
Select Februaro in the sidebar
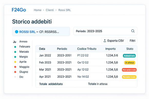coord(25,47)
